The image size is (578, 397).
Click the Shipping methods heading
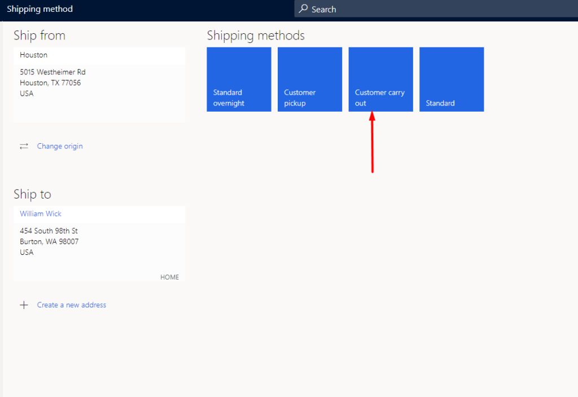pyautogui.click(x=256, y=36)
